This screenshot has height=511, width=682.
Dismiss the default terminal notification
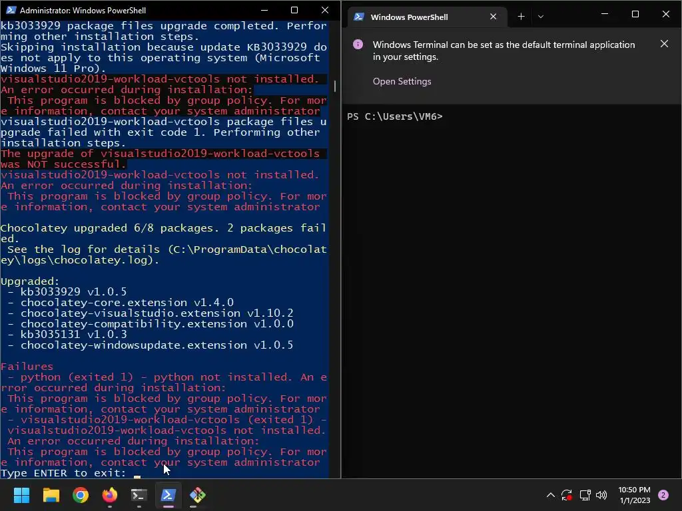click(664, 44)
